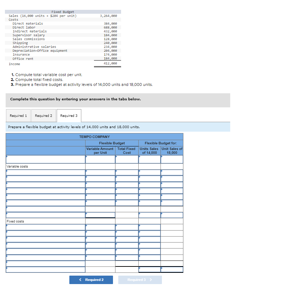The image size is (283, 289).
Task: Switch to the Required 2 tab
Action: pos(44,115)
